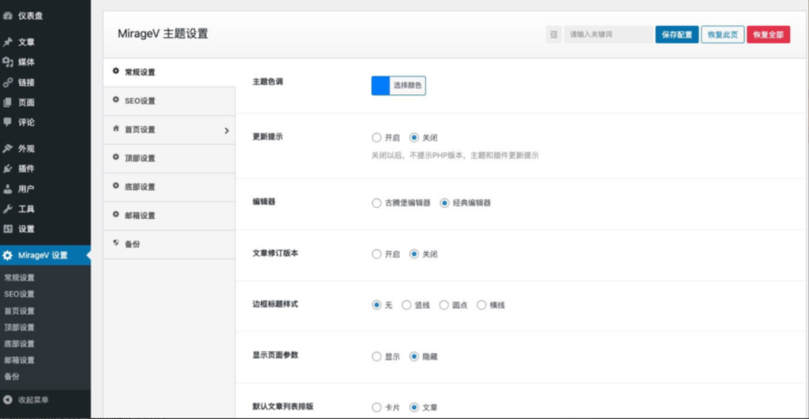Screen dimensions: 809x419
Task: Set 边框标题样式 to 圆点
Action: tap(444, 305)
